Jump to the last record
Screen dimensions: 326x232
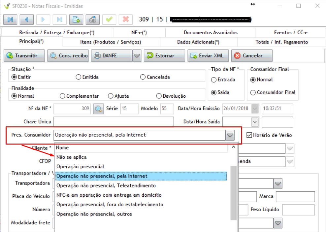pyautogui.click(x=59, y=19)
